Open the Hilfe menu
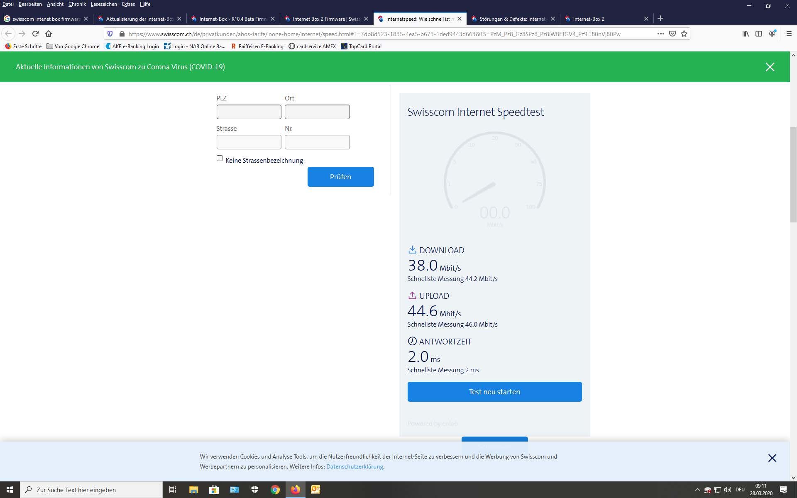 [145, 4]
